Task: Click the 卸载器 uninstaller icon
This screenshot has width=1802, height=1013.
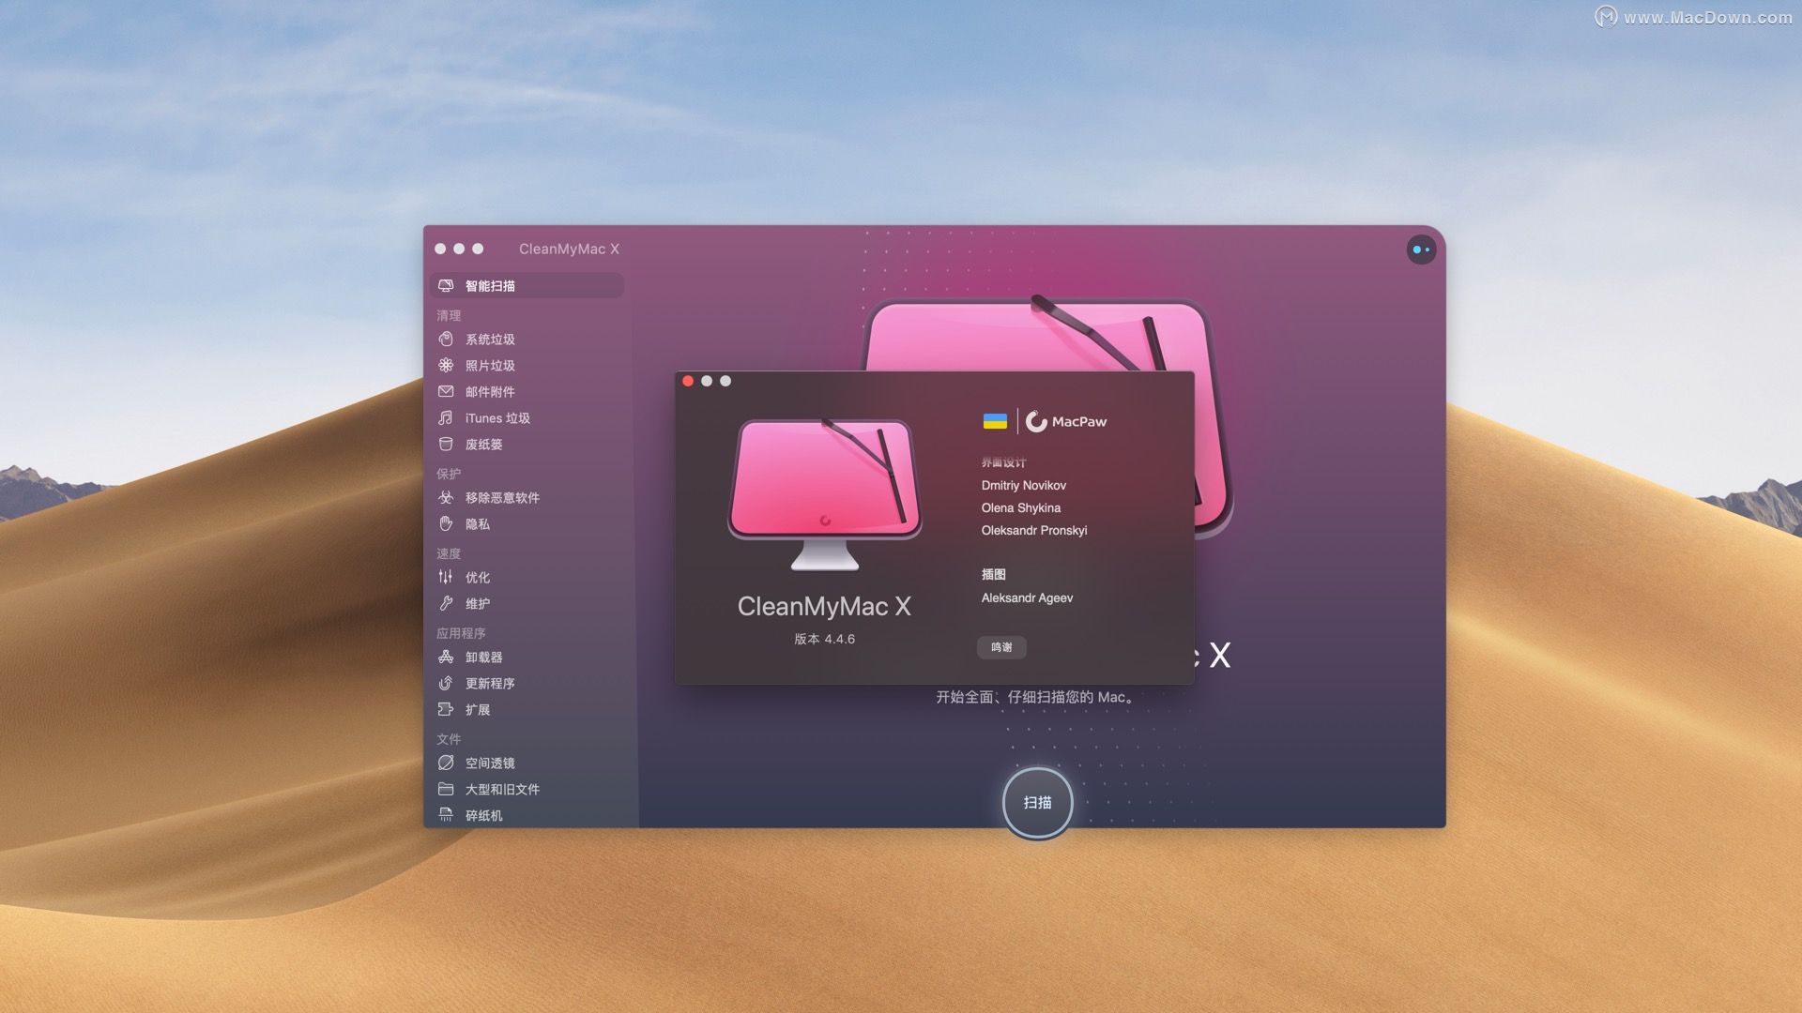Action: [x=446, y=657]
